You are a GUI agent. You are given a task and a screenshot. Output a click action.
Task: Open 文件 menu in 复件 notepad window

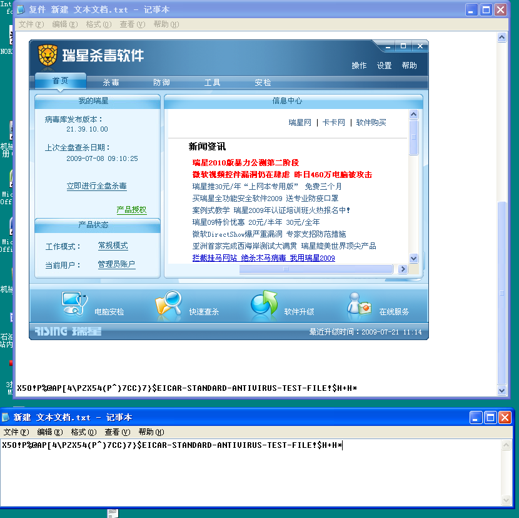pyautogui.click(x=31, y=24)
